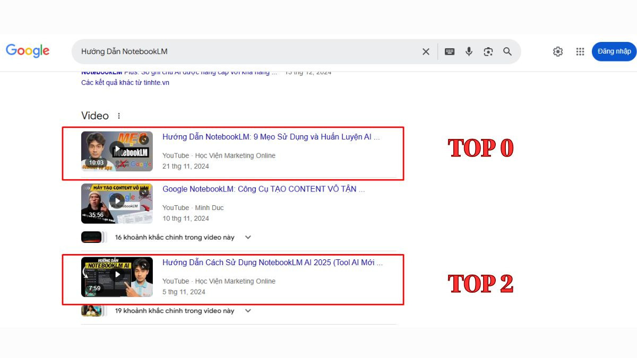Click the date text 5 thg 11, 2024
Viewport: 637px width, 358px height.
pyautogui.click(x=184, y=292)
